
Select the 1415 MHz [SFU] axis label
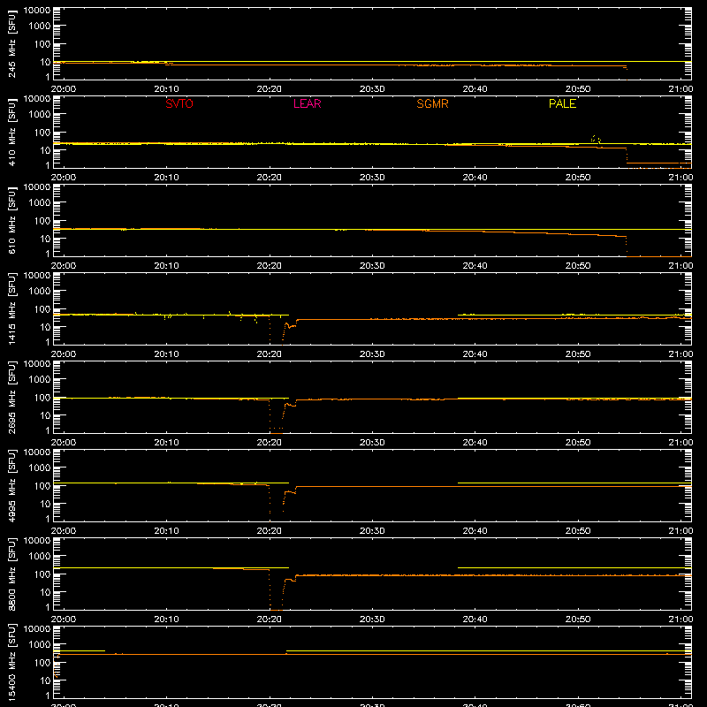tap(12, 308)
